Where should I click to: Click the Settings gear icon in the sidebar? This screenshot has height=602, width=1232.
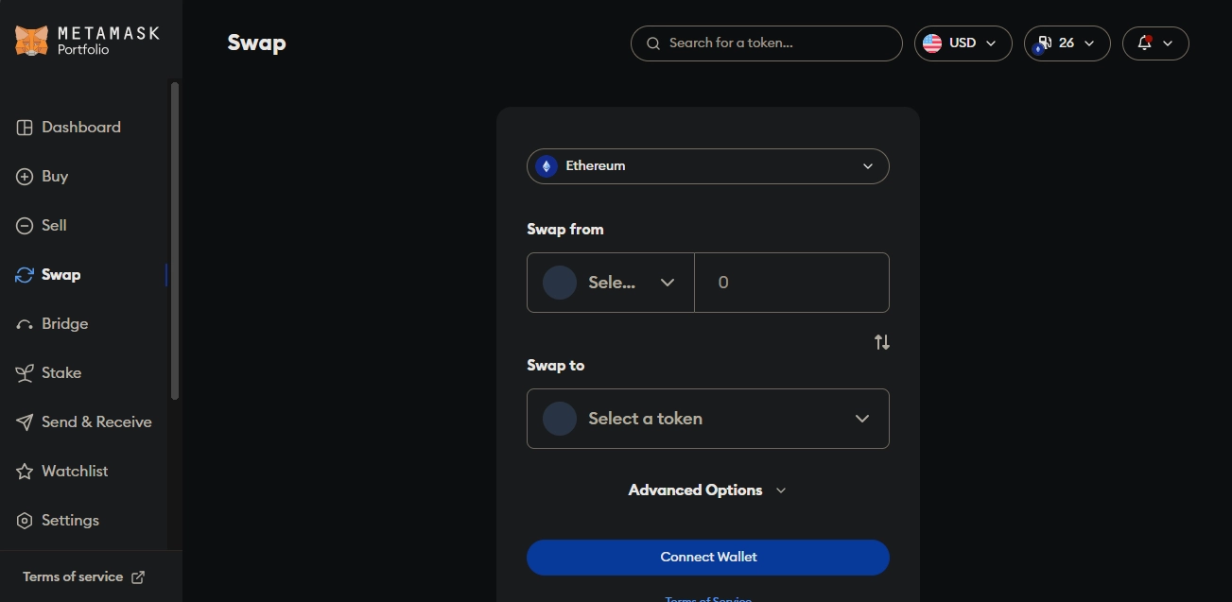[25, 521]
